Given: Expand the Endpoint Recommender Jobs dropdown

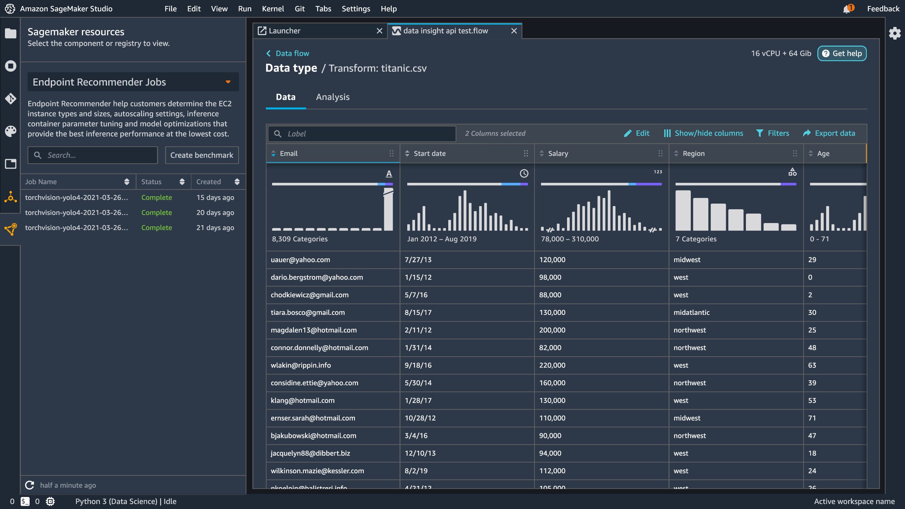Looking at the screenshot, I should (x=228, y=82).
